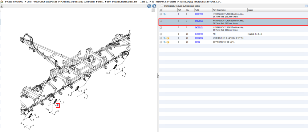The width and height of the screenshot is (308, 132).
Task: Sort by the Part Description column header
Action: point(230,10)
